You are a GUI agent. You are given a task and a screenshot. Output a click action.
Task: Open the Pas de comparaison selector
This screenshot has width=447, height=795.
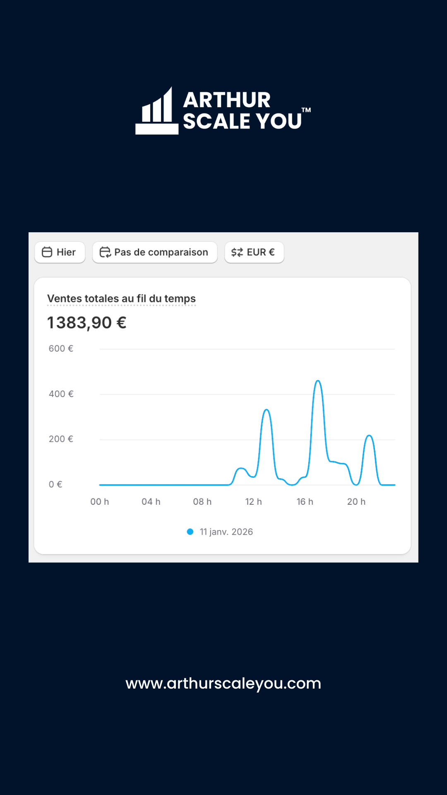click(155, 252)
